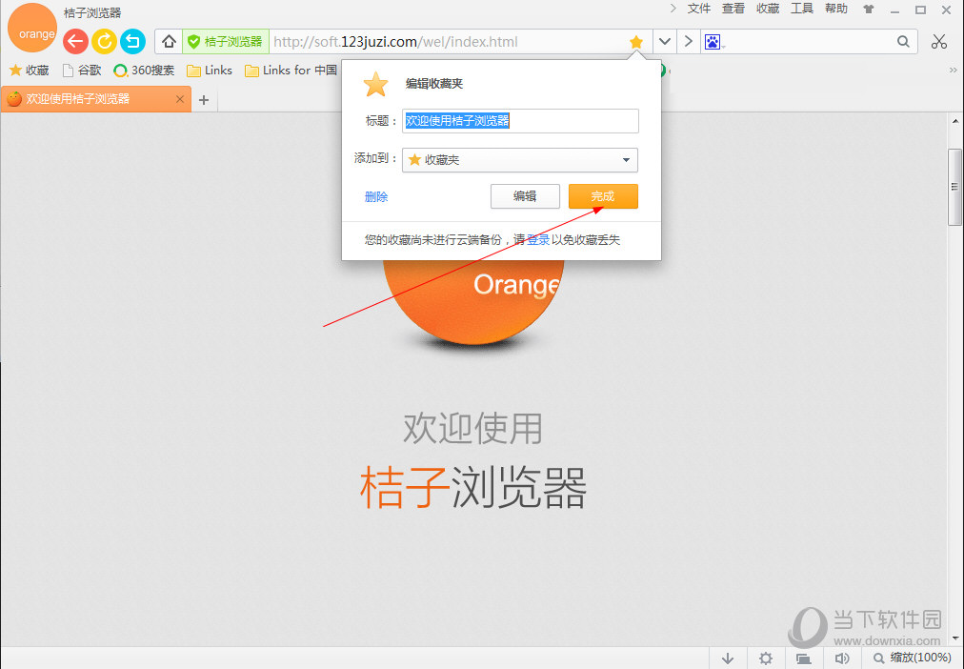Open downloads from the status bar arrow
This screenshot has height=669, width=964.
point(728,658)
